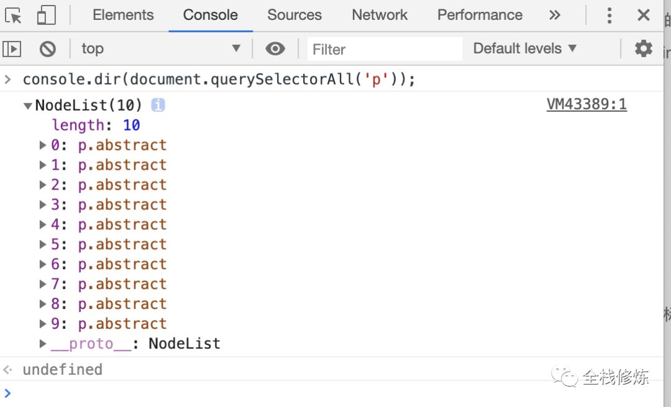Click the NodeList info badge icon
Image resolution: width=671 pixels, height=407 pixels.
158,105
